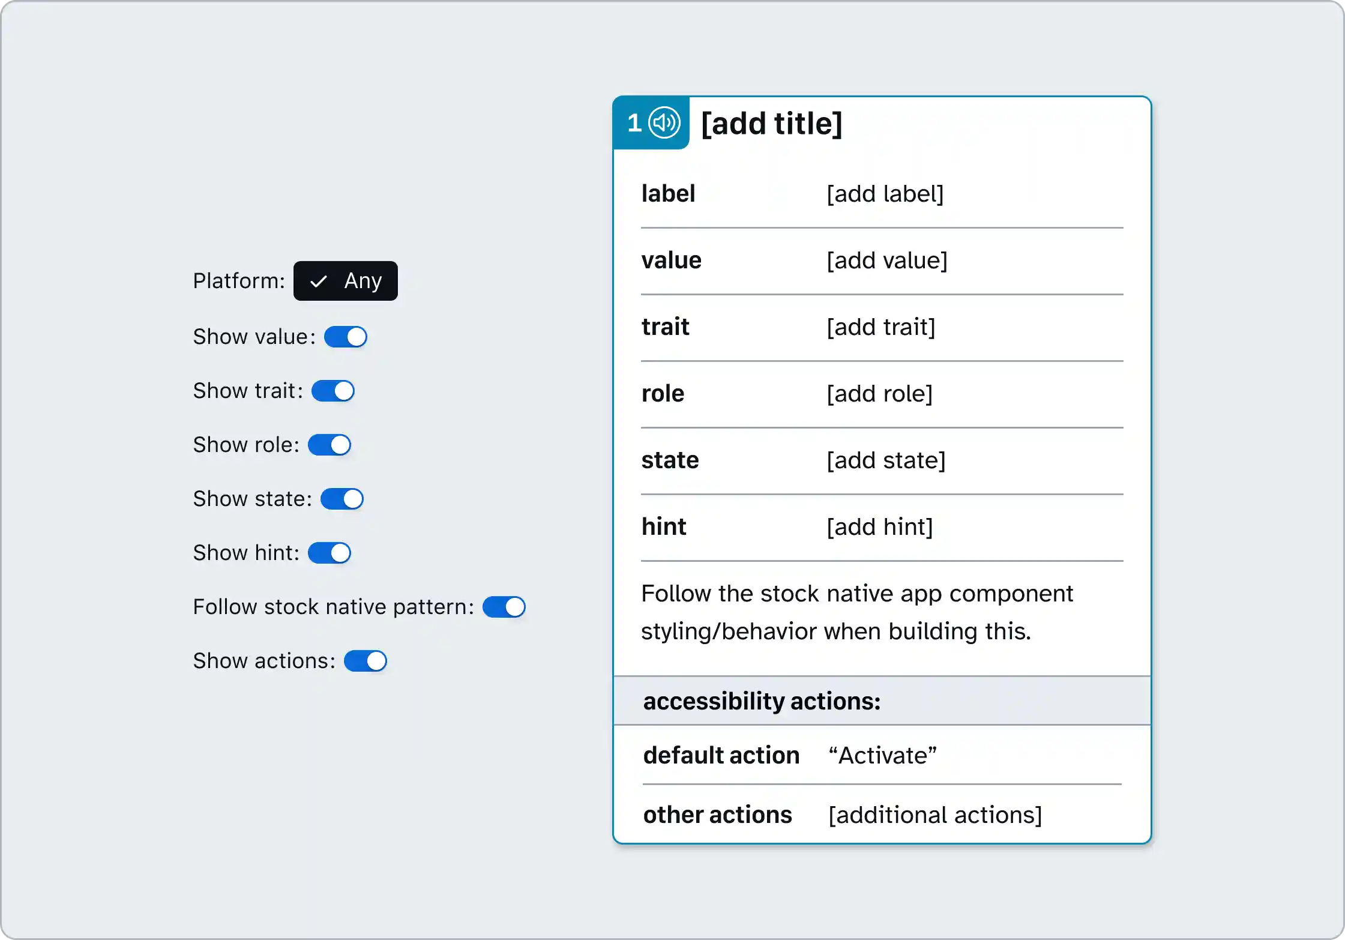Toggle the Show role switch
Image resolution: width=1345 pixels, height=940 pixels.
(331, 445)
